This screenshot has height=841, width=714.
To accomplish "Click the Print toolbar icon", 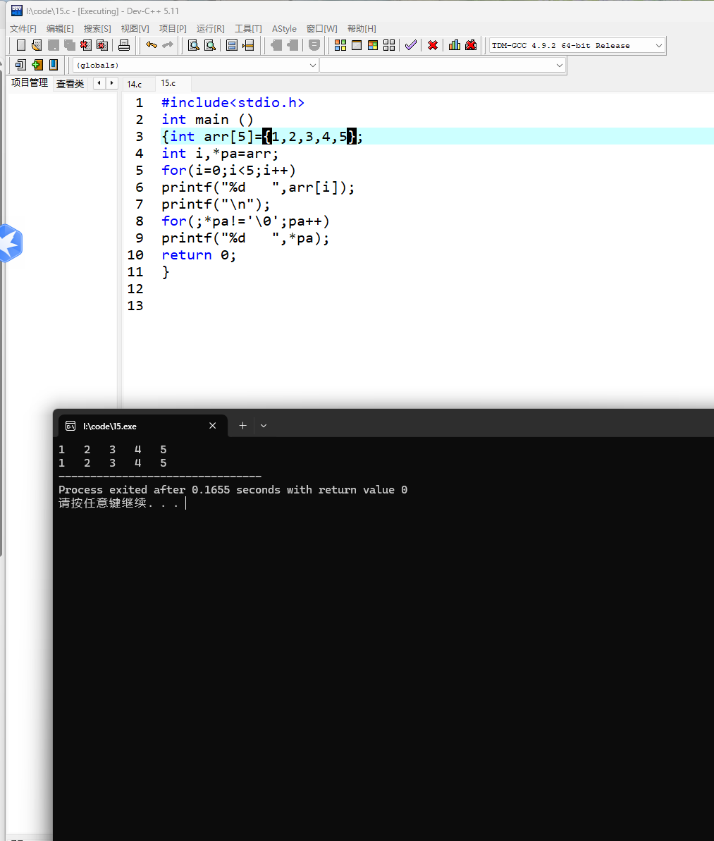I will pyautogui.click(x=124, y=46).
